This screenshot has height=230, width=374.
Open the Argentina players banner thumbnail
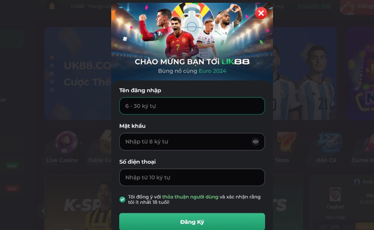pyautogui.click(x=305, y=73)
